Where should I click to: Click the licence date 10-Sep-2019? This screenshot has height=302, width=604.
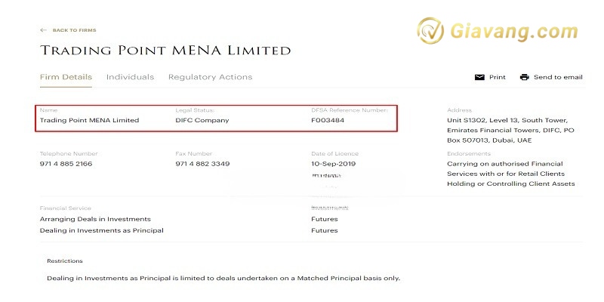pyautogui.click(x=333, y=164)
